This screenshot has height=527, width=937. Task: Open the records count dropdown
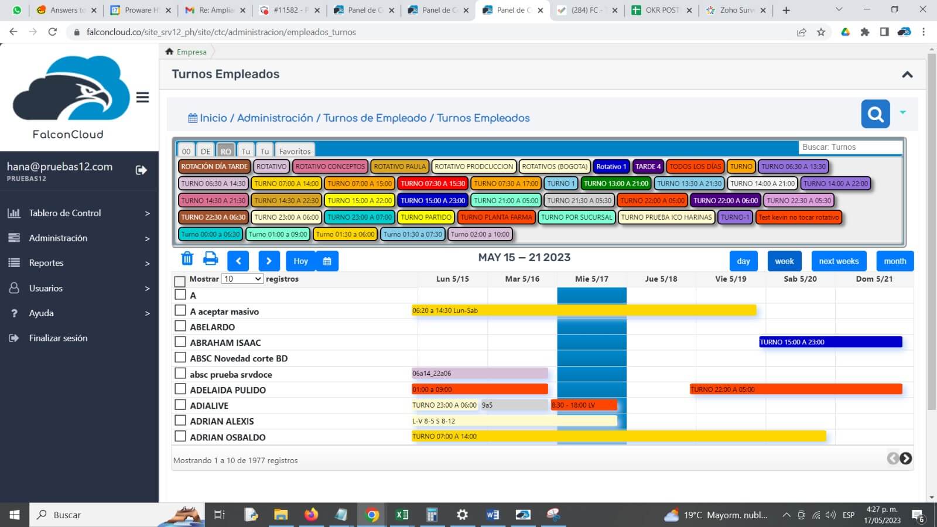point(242,279)
